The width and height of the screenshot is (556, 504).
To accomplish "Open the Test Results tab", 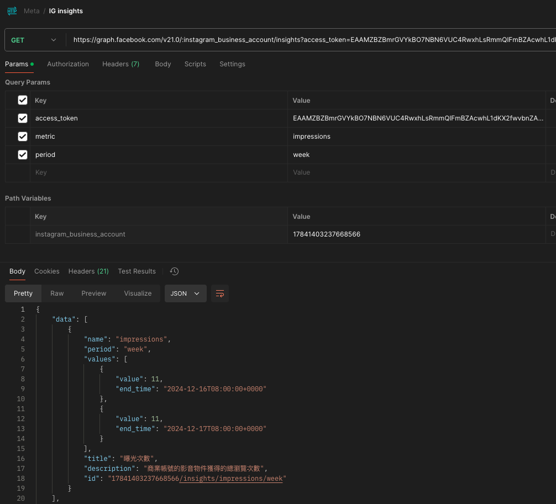I will 137,271.
